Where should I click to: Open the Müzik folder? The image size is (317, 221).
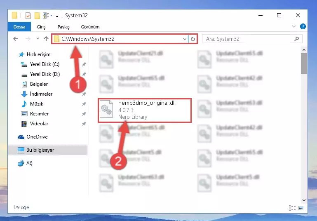click(x=37, y=104)
